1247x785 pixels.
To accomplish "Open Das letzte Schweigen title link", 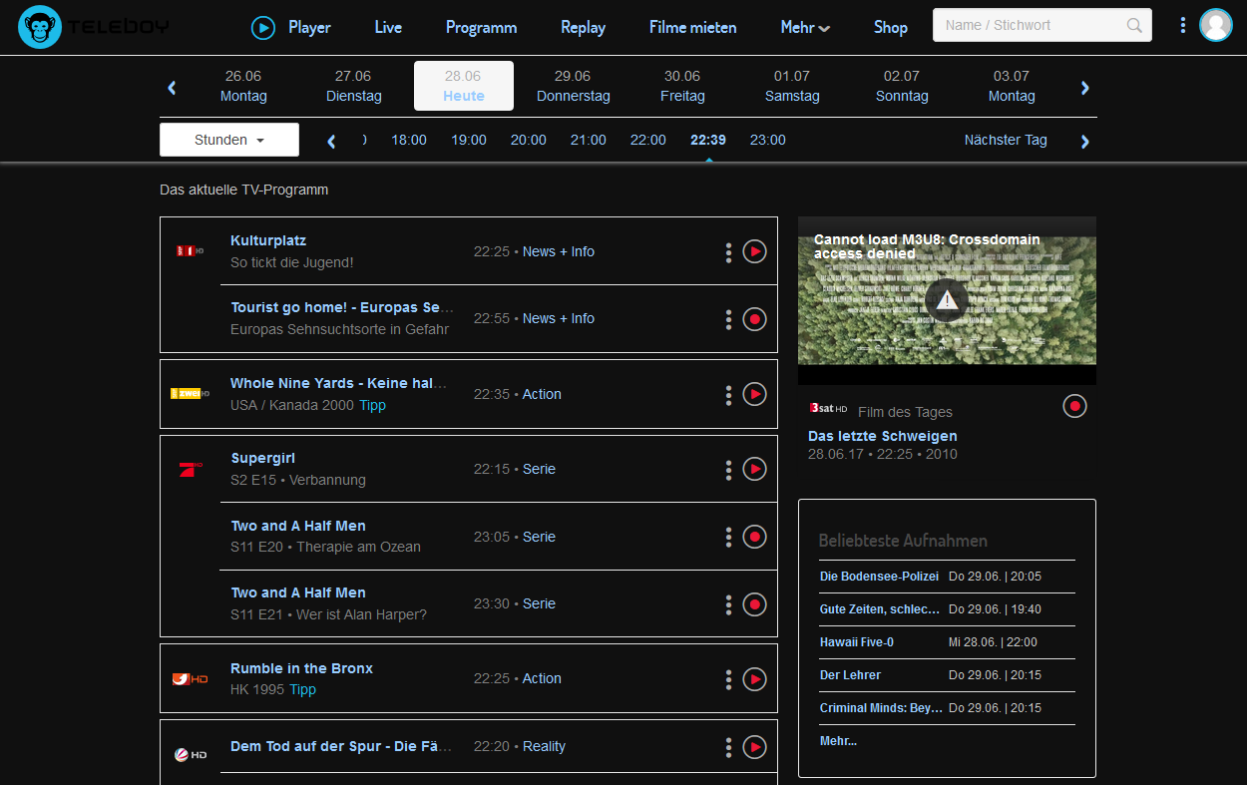I will [883, 436].
